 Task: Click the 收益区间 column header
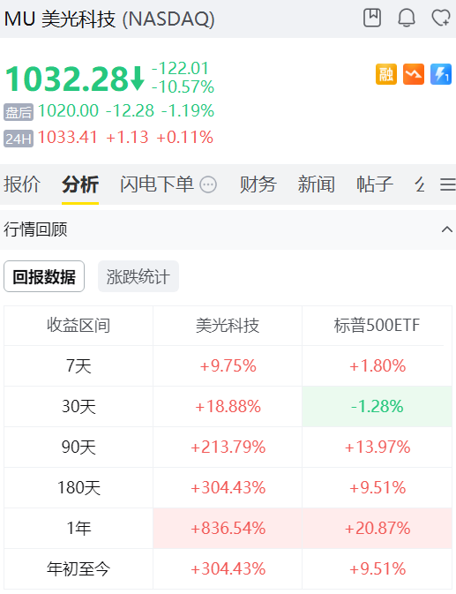pos(78,326)
